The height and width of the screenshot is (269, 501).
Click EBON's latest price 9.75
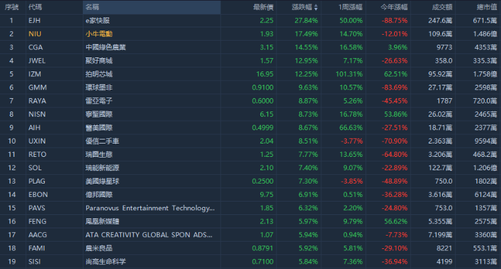point(267,195)
